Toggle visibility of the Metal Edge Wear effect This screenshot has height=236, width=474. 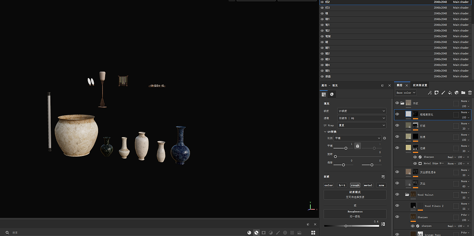tap(415, 163)
